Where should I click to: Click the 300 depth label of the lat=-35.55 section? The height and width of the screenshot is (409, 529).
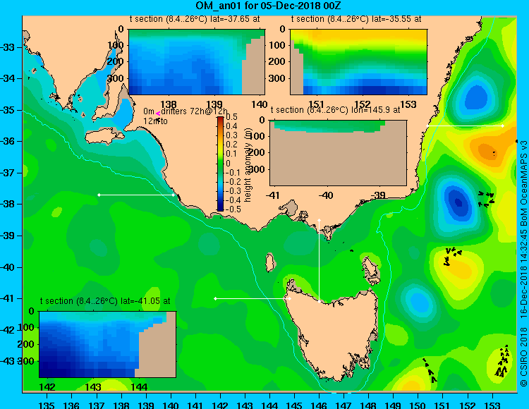tap(277, 78)
